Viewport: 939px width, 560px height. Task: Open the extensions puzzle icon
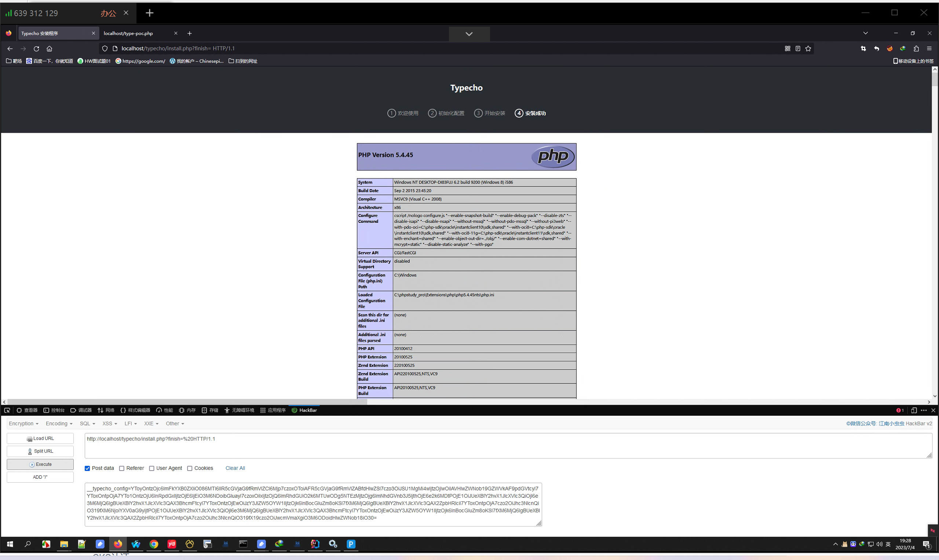[916, 49]
